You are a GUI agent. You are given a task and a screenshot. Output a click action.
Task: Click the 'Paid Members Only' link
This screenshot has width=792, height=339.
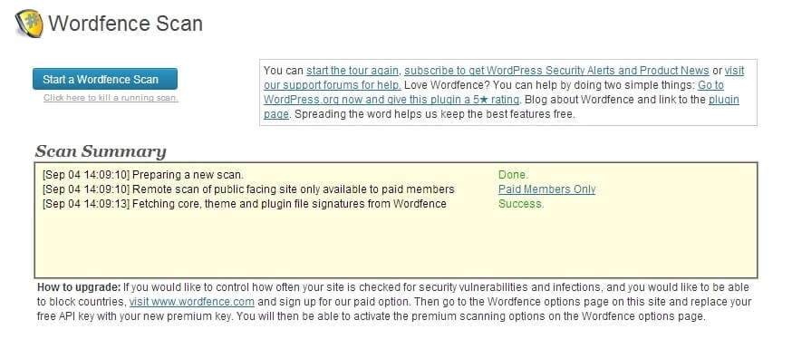click(x=546, y=189)
